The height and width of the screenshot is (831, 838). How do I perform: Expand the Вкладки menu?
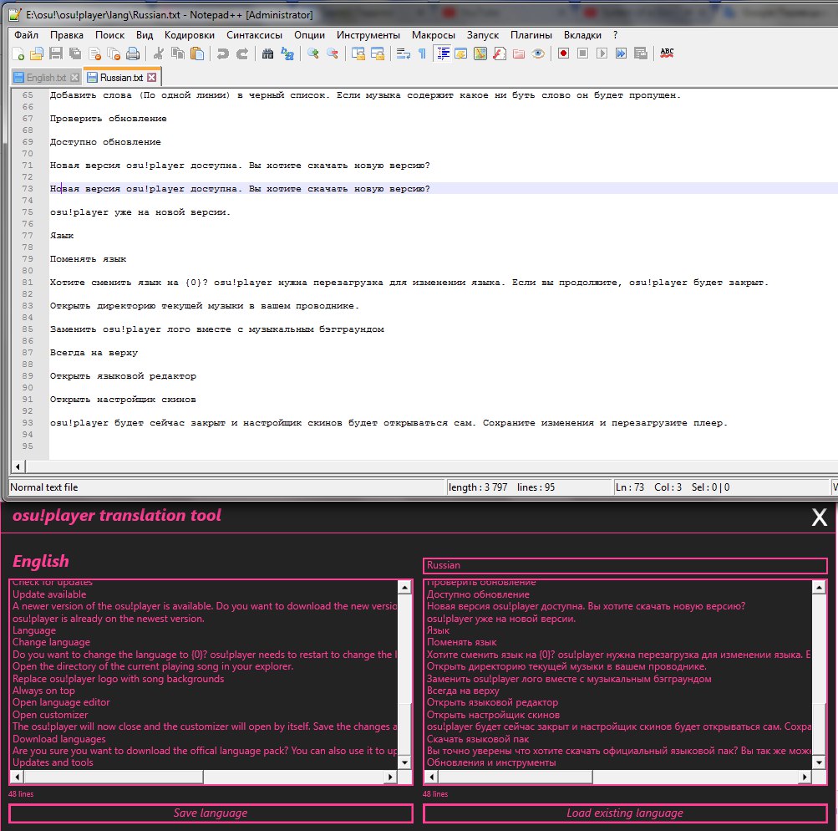pos(582,35)
